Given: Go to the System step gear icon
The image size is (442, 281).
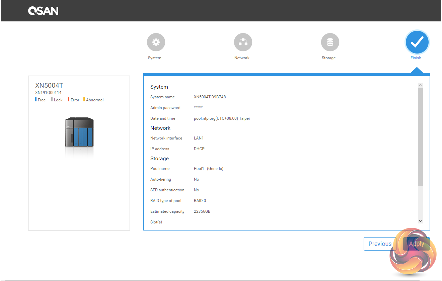Looking at the screenshot, I should click(156, 42).
